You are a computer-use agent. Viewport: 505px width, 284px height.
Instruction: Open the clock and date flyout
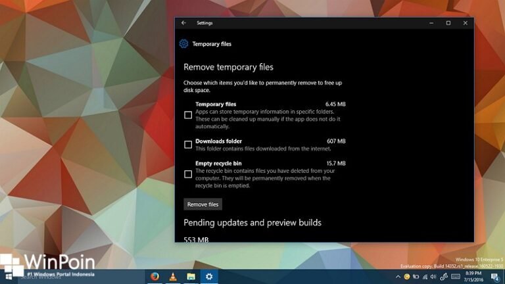point(475,277)
